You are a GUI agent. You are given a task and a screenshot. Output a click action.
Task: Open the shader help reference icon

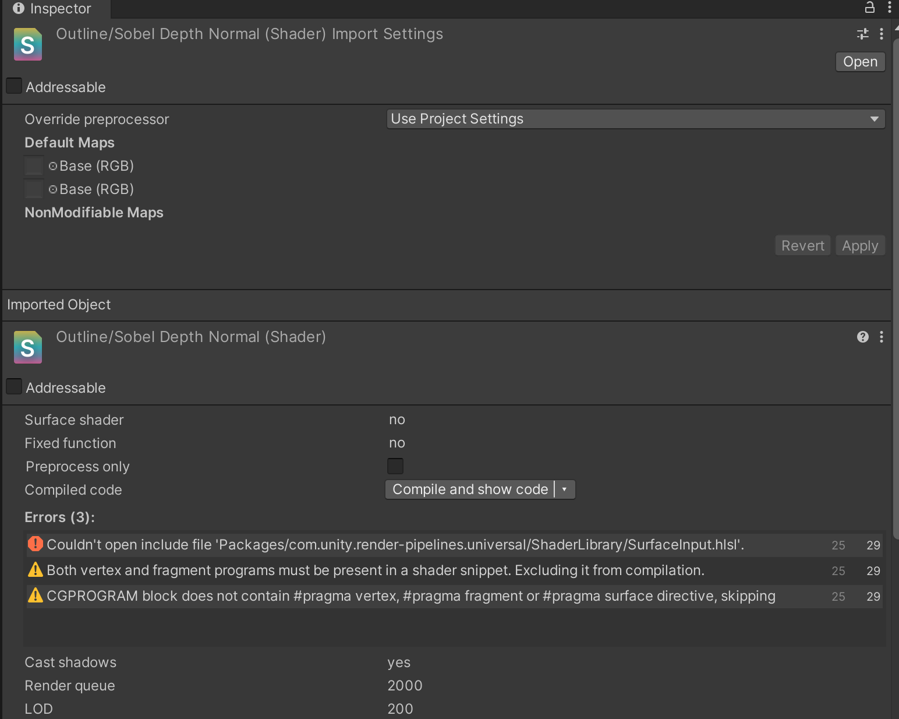coord(862,337)
